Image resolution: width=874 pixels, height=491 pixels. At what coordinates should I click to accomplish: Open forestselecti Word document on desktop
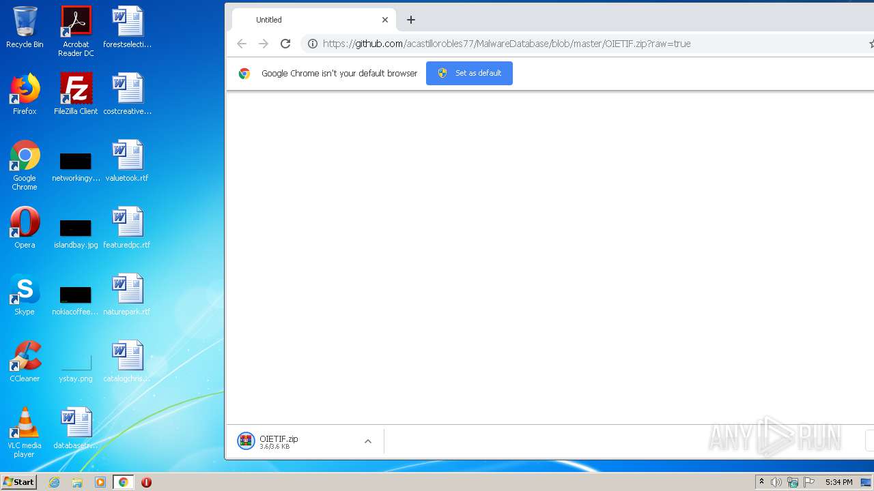(127, 27)
